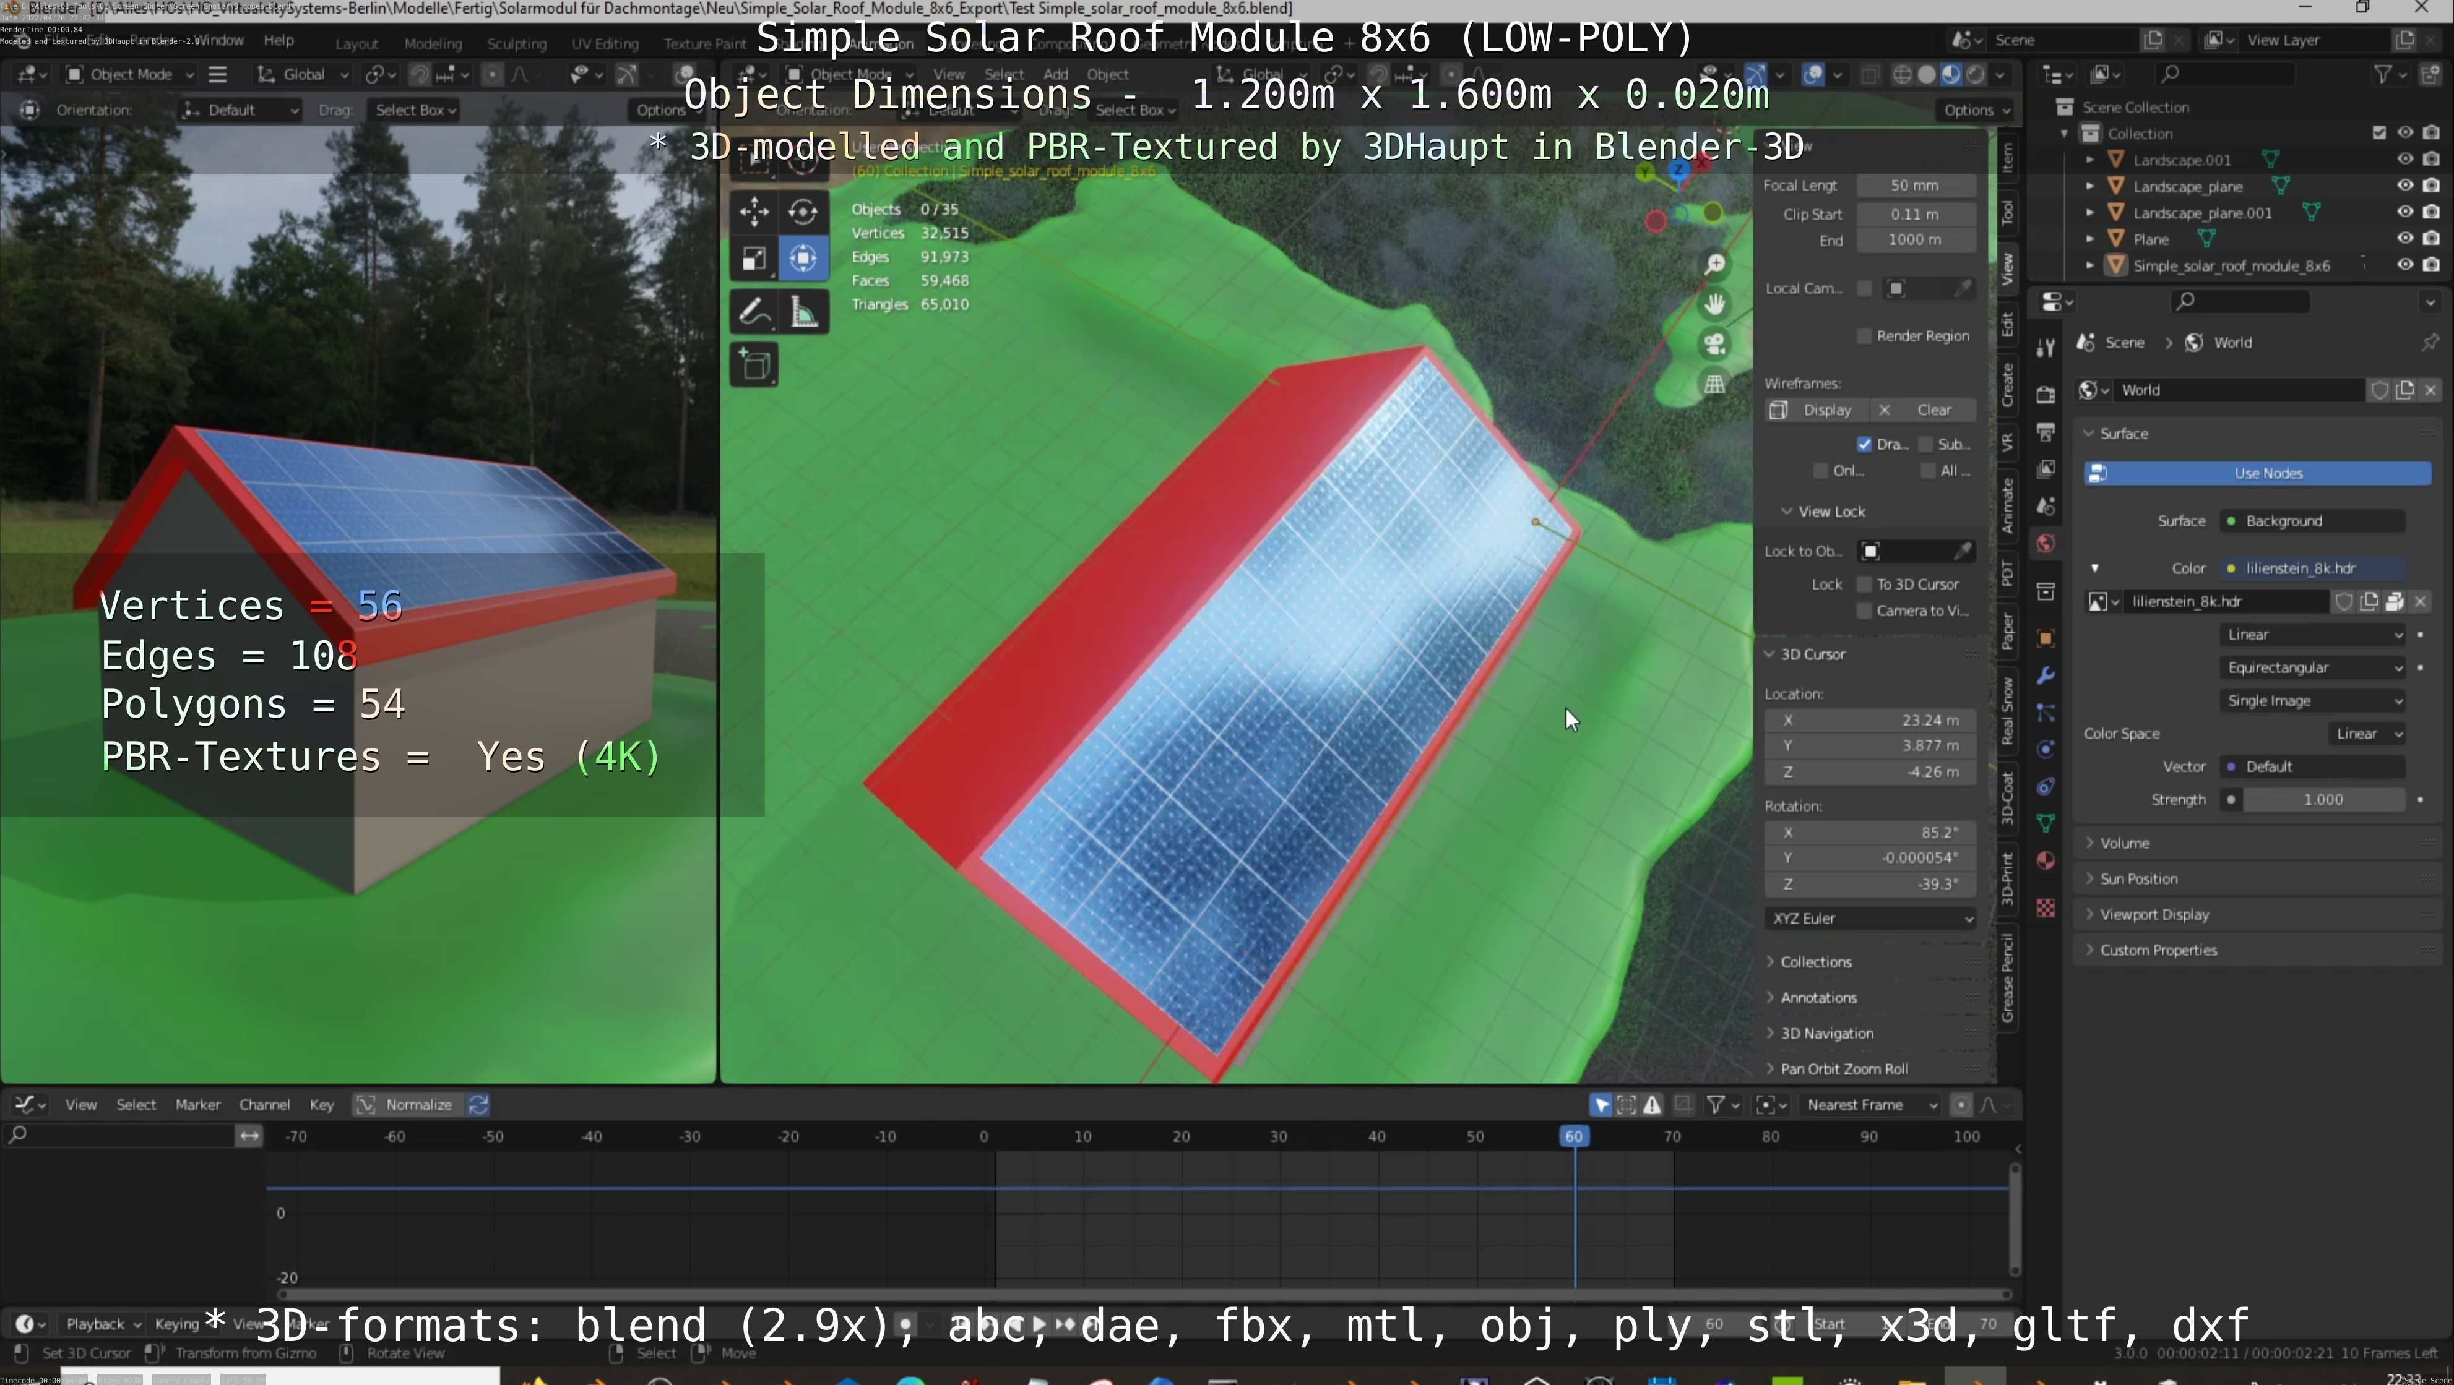Uncheck the Dra... wireframe checkbox
The height and width of the screenshot is (1385, 2454).
(x=1864, y=445)
